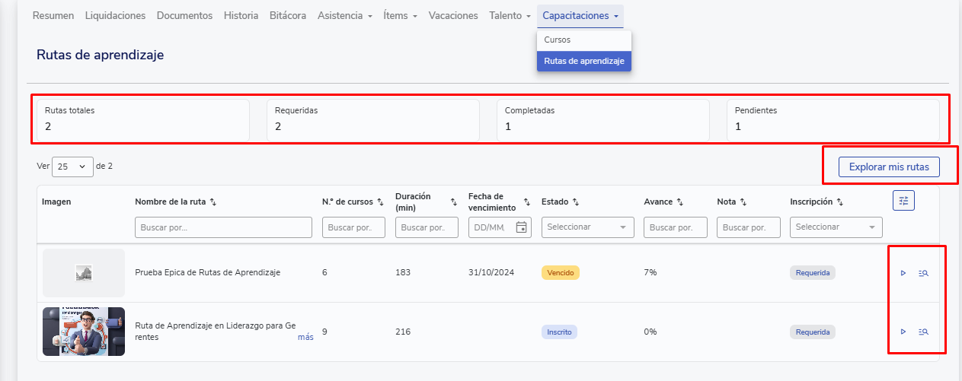Open the Estado filter dropdown
The image size is (962, 381).
587,227
